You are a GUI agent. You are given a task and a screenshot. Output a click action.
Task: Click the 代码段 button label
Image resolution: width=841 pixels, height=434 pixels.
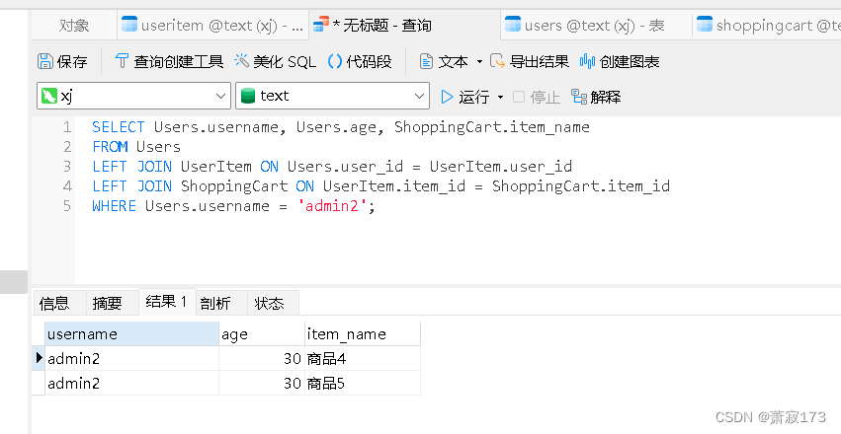point(369,61)
